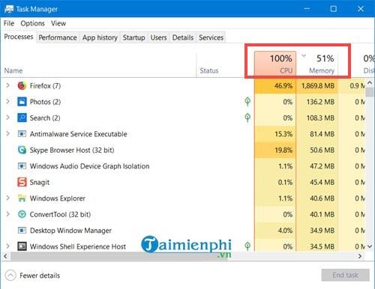Screen dimensions: 375x289
Task: Select the Snagit process name
Action: pos(40,183)
